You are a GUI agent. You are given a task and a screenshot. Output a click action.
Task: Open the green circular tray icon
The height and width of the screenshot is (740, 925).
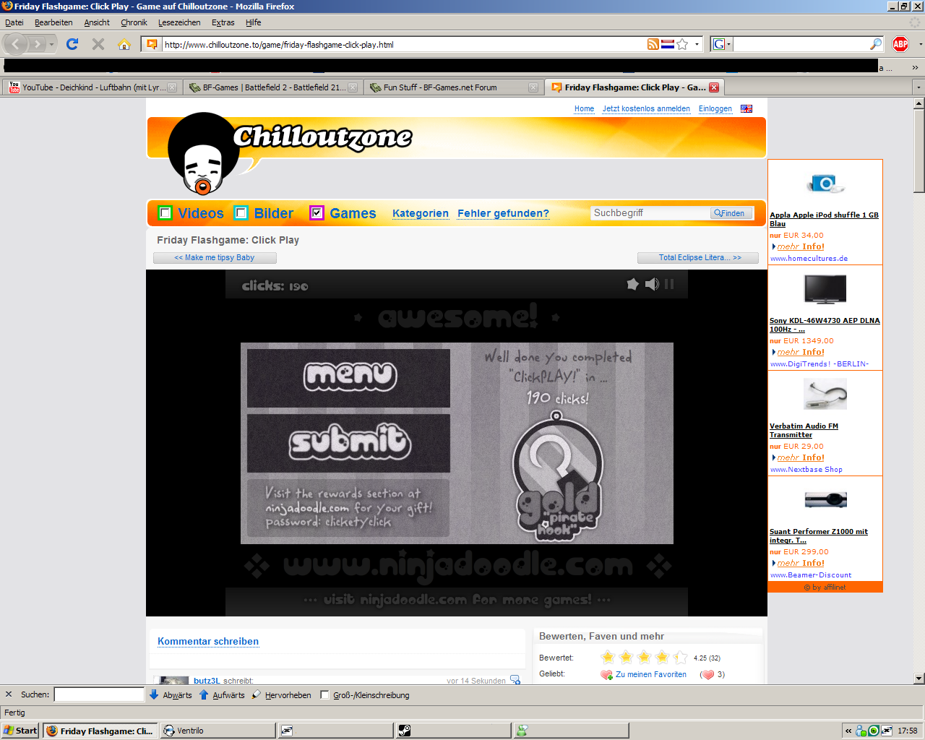tap(874, 731)
